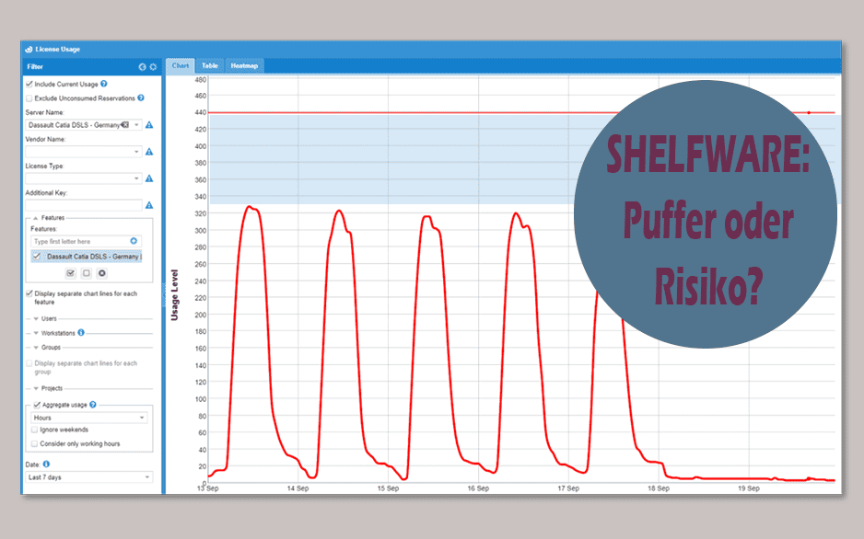Clear the Server Name selection with backspace icon
This screenshot has height=539, width=864.
[x=125, y=125]
